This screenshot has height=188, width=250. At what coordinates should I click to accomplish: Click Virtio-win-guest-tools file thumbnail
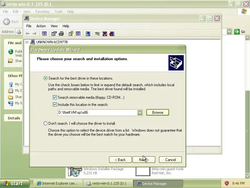[x=143, y=171]
